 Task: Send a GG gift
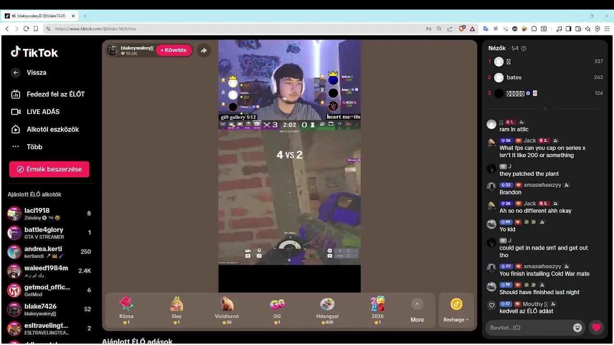pyautogui.click(x=277, y=310)
